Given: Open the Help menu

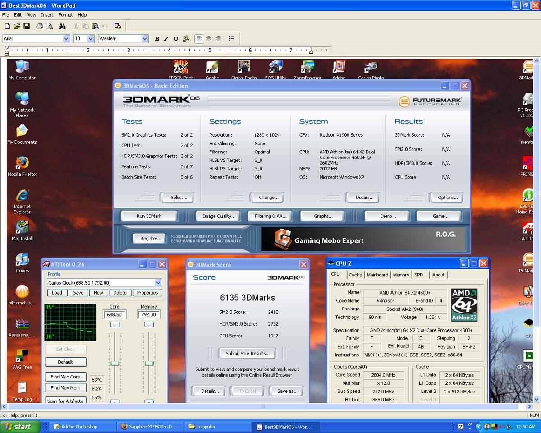Looking at the screenshot, I should tap(82, 15).
